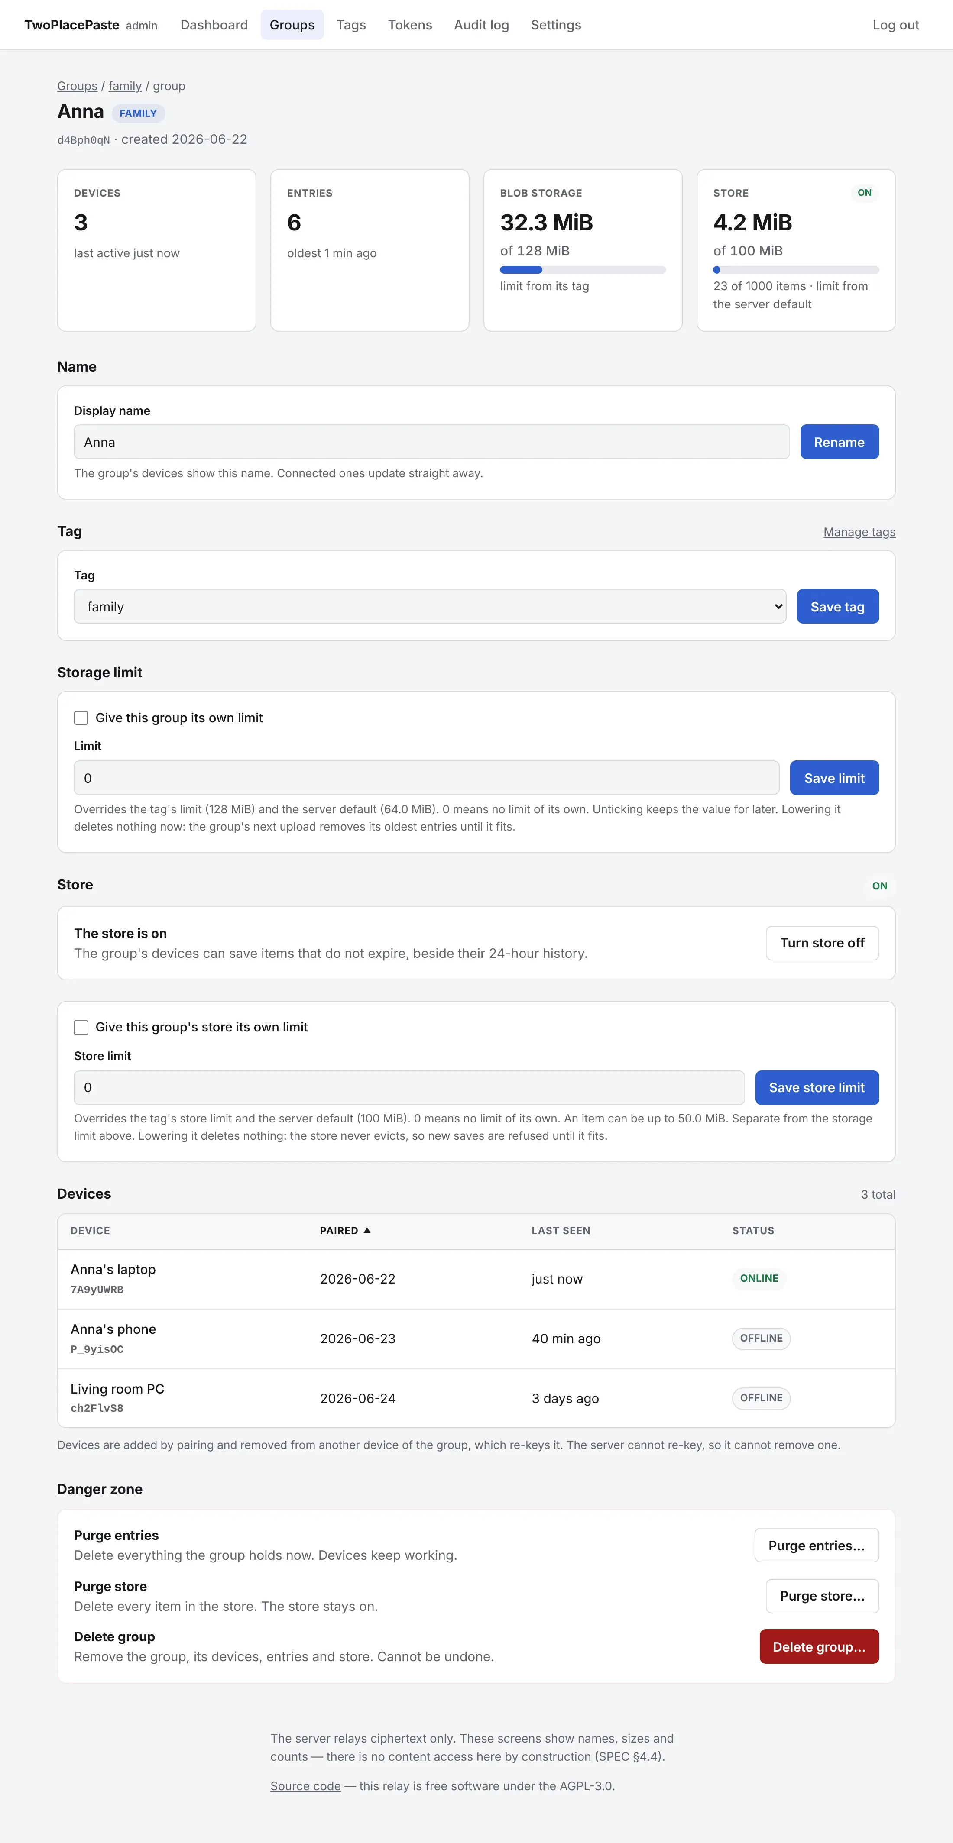953x1843 pixels.
Task: Click the Save tag button
Action: click(x=838, y=607)
